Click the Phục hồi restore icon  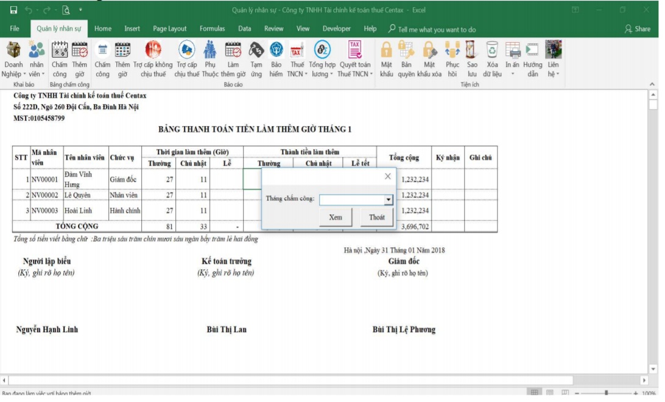[452, 50]
